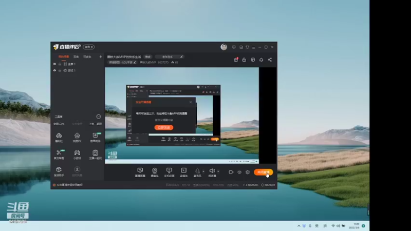
Task: Add a 摄像头 camera source
Action: pos(155,172)
